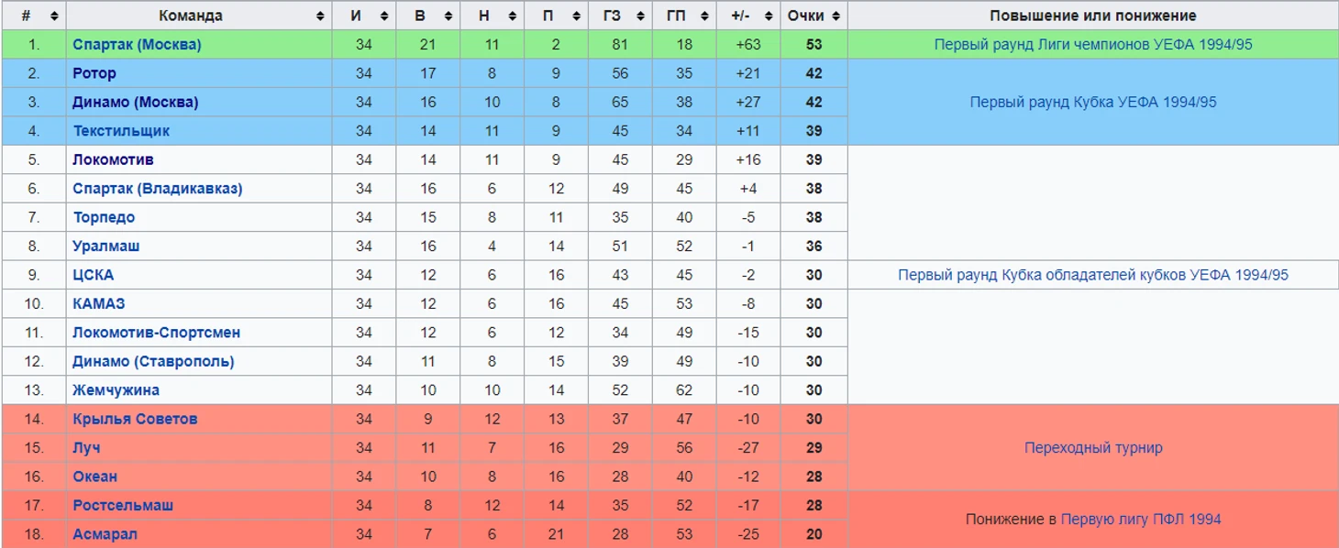Open Первый раунд Кубка УЕФА 1994/95 link
The width and height of the screenshot is (1339, 548).
(1093, 102)
